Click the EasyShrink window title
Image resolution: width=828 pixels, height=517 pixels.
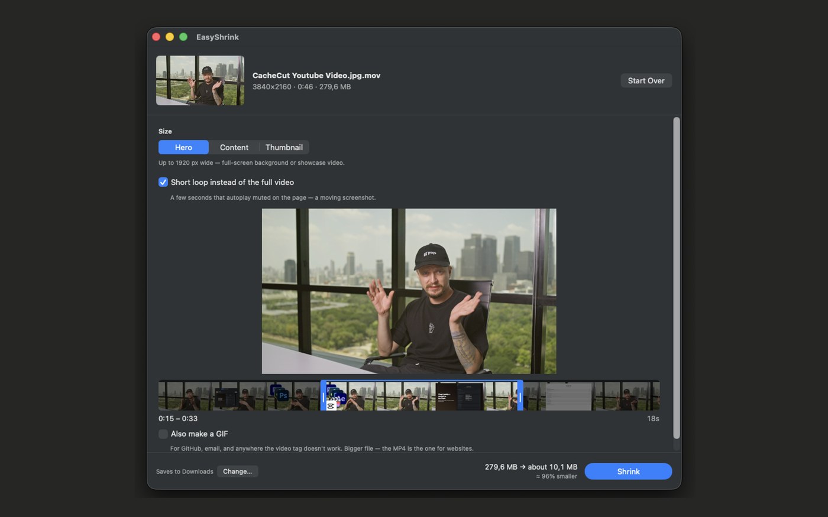218,37
